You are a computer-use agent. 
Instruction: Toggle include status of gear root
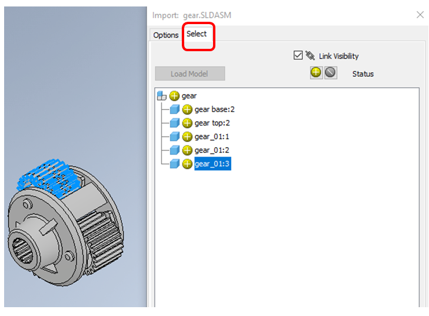(x=174, y=96)
